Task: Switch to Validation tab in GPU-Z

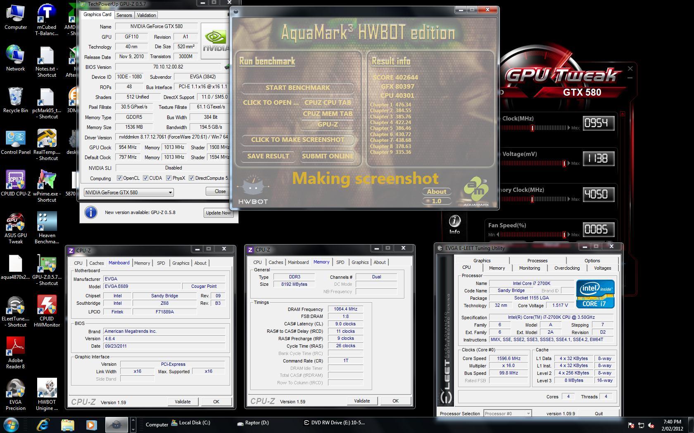Action: pyautogui.click(x=146, y=15)
